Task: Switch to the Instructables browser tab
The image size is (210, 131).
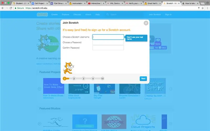Action: pos(77,3)
